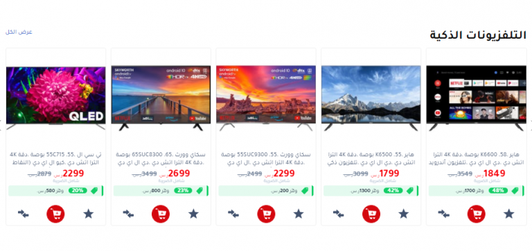Star the TCL 55C715 QLED TV
Screen dimensions: 532x251
click(x=88, y=214)
